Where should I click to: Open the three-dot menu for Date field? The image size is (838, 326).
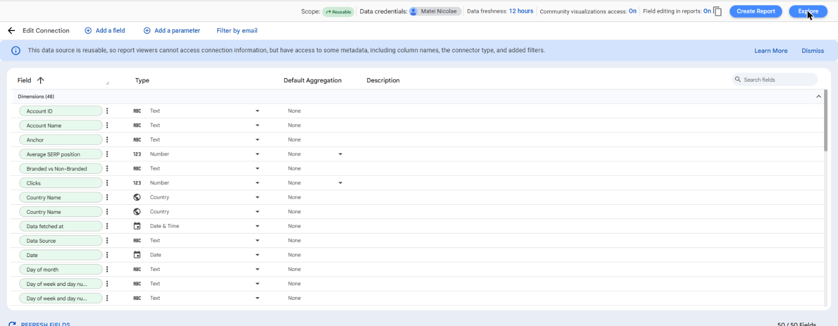coord(107,255)
